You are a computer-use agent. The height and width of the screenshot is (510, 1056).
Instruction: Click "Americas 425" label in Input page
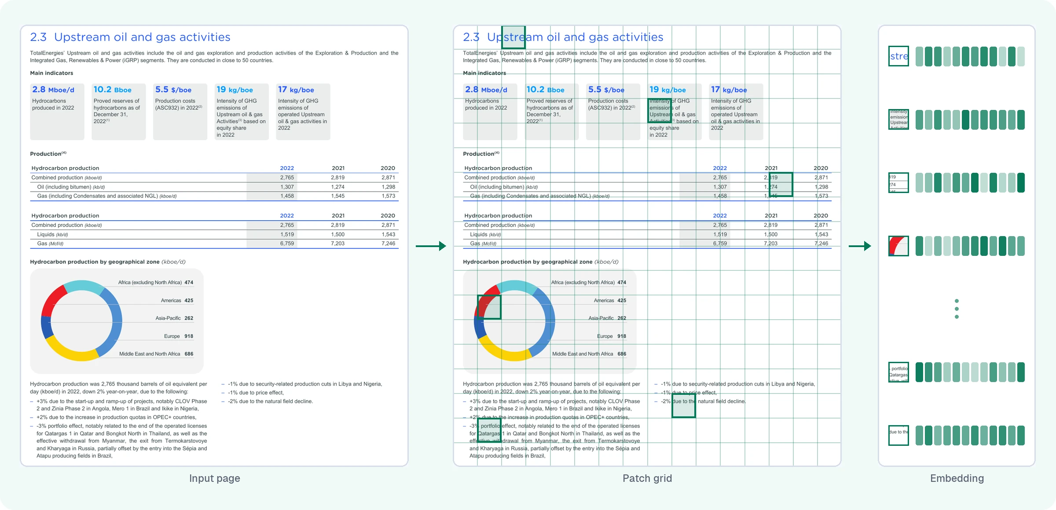(177, 300)
